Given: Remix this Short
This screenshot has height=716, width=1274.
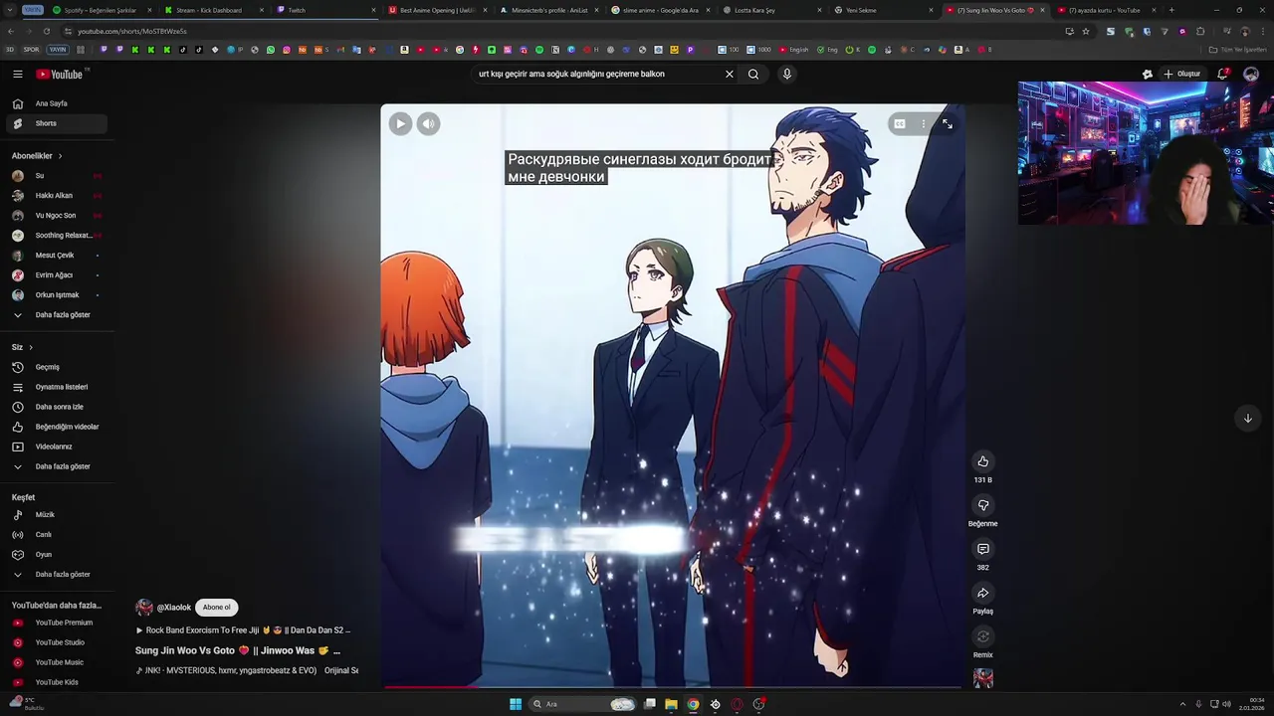Looking at the screenshot, I should [982, 636].
